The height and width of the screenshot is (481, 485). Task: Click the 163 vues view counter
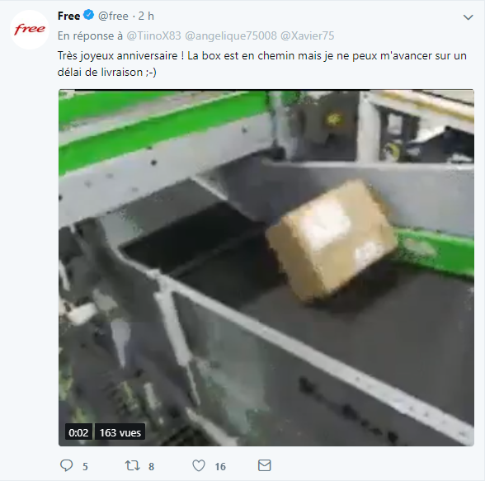[x=120, y=432]
